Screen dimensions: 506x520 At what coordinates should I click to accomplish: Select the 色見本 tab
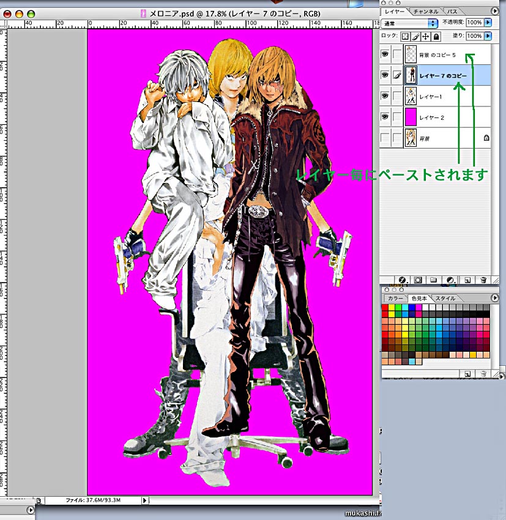(x=419, y=298)
